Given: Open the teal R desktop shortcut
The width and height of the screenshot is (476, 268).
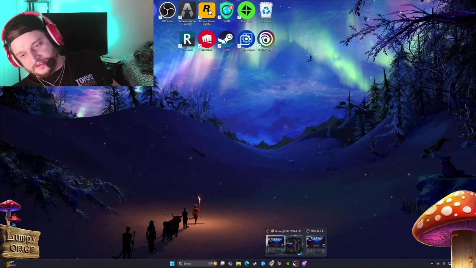Looking at the screenshot, I should click(187, 41).
